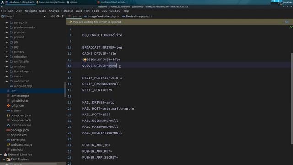This screenshot has width=293, height=165.
Task: Expand the symfony folder
Action: [x=7, y=66]
